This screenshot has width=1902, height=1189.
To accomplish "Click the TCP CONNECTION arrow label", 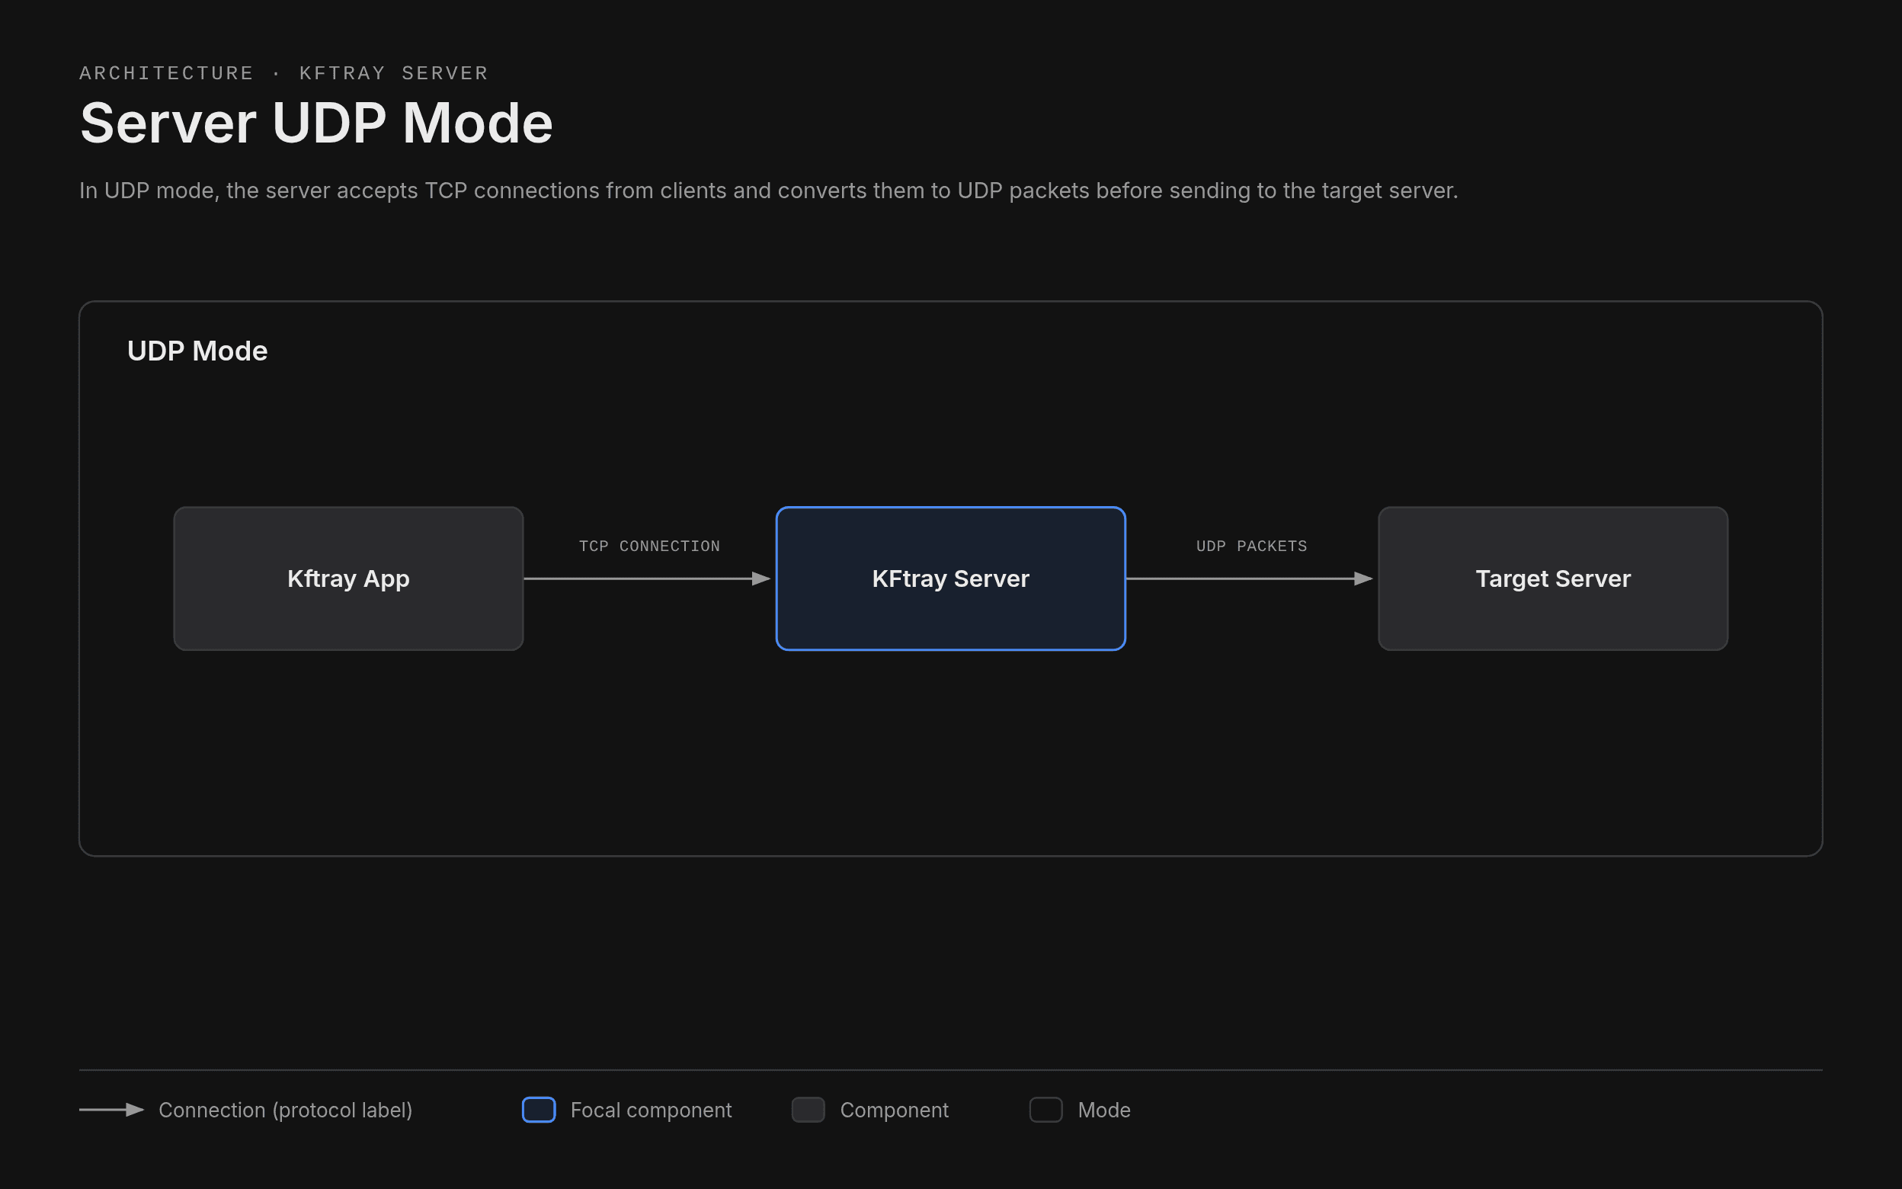I will click(649, 546).
